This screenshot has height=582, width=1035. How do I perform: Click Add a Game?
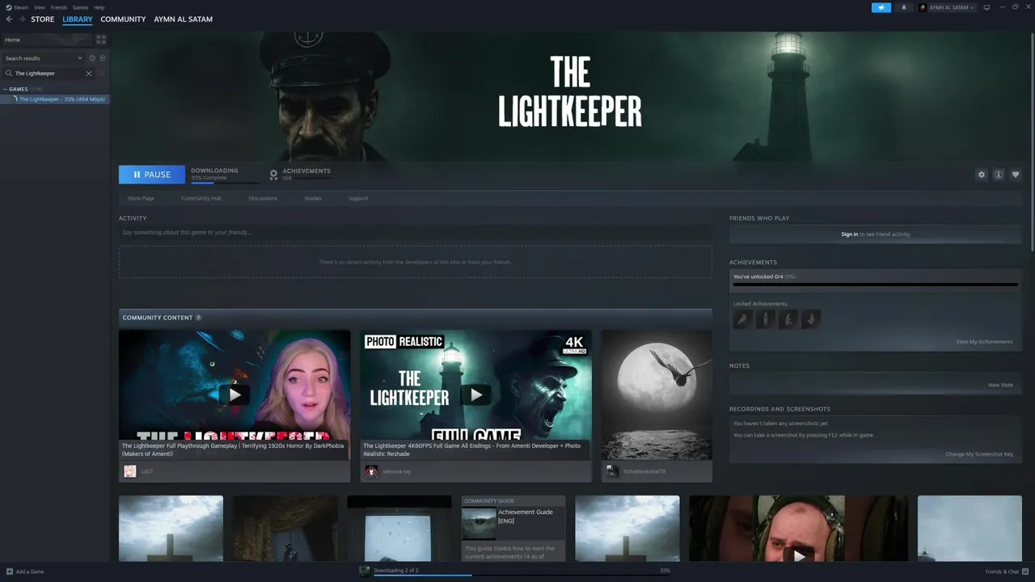(x=25, y=571)
